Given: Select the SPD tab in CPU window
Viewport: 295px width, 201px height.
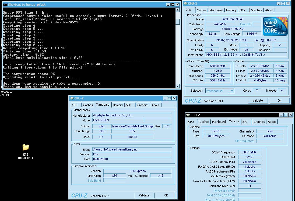Looking at the screenshot, I should 242,10.
